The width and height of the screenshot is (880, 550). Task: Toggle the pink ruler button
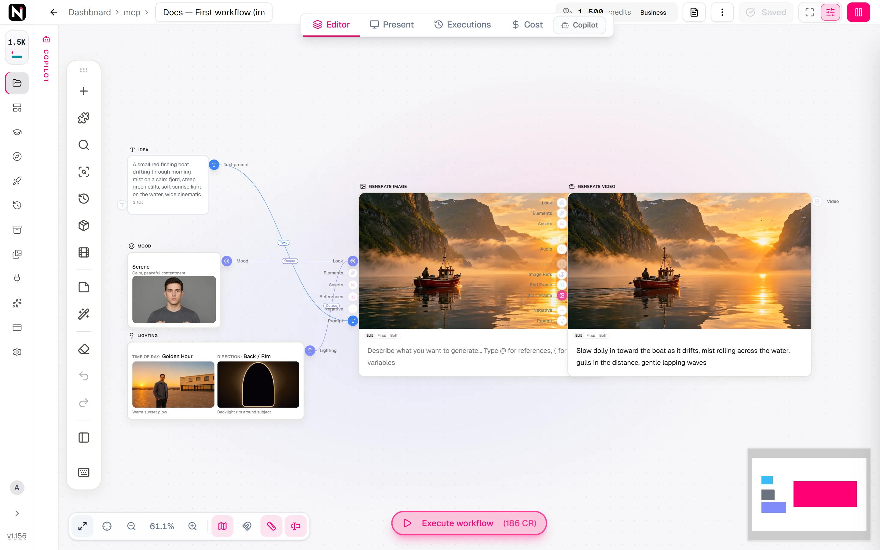(x=271, y=526)
